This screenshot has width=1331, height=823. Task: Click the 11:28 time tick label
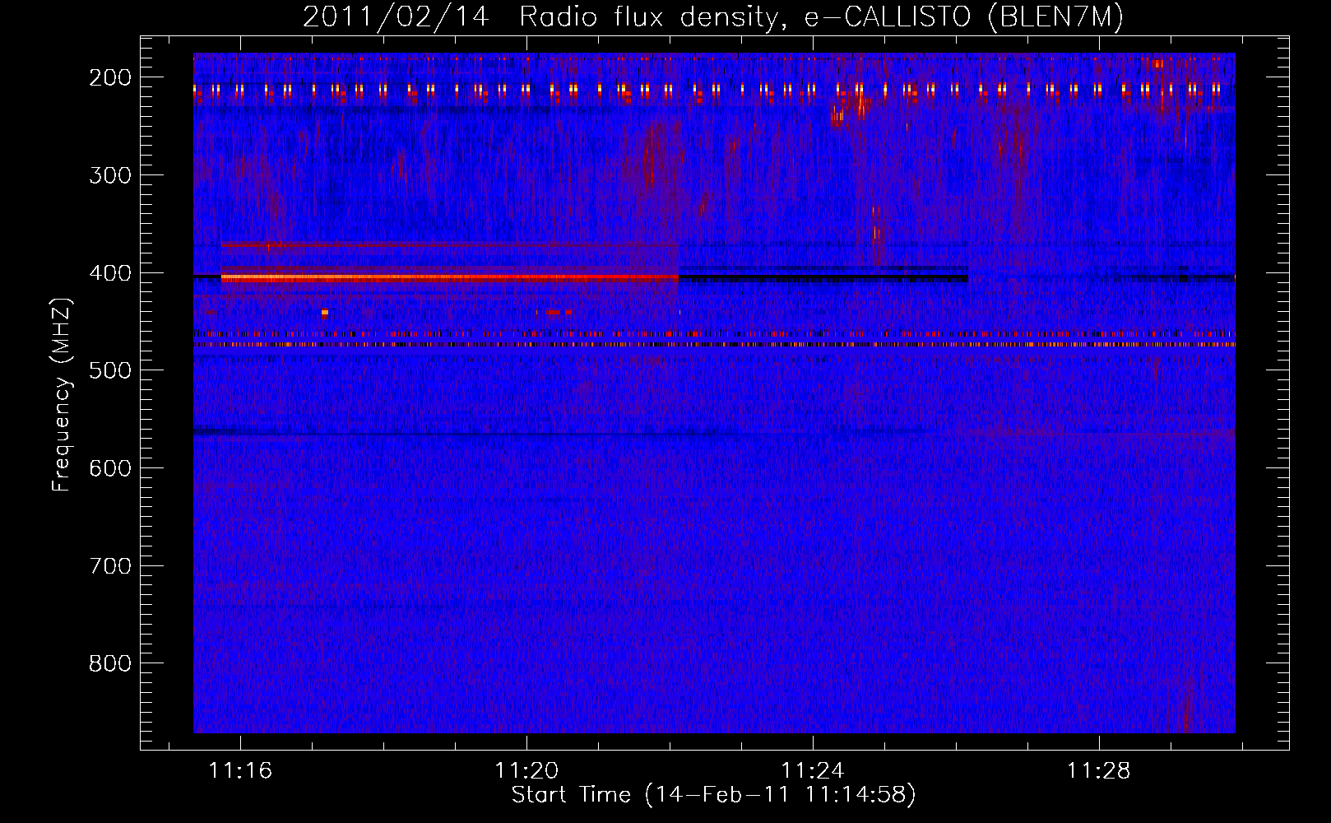pyautogui.click(x=1099, y=771)
